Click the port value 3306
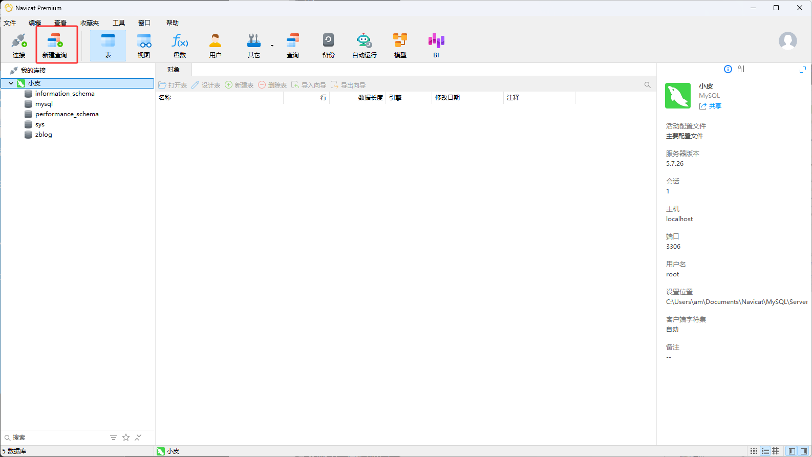 673,247
